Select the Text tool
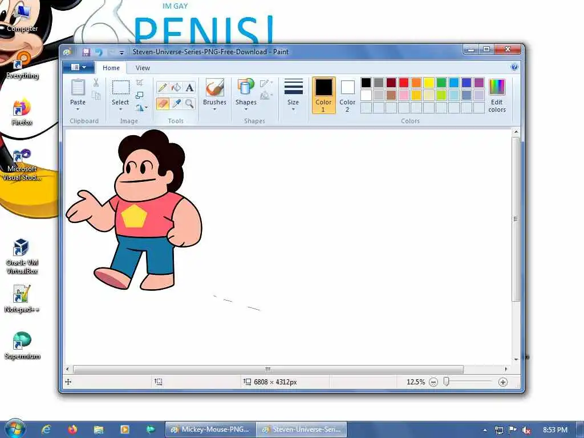584x438 pixels. pos(189,87)
